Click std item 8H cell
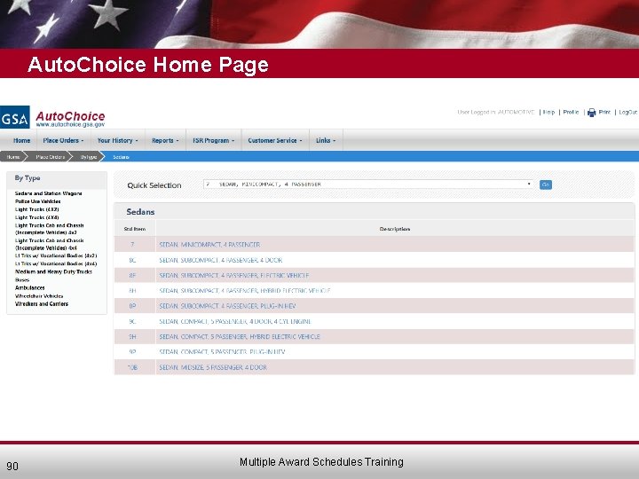 coord(135,290)
